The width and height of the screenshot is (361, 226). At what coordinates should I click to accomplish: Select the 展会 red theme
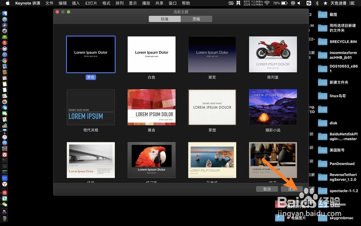152,107
